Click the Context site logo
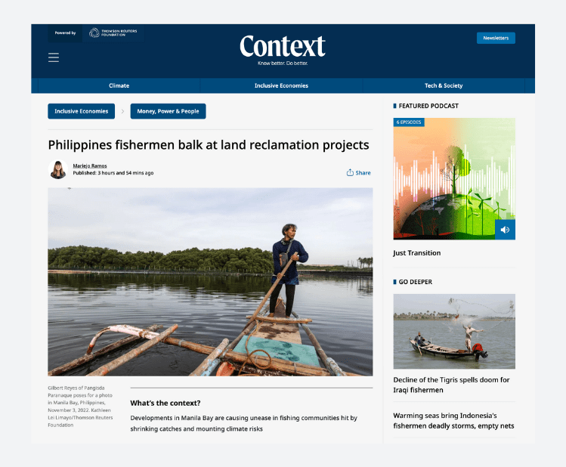Viewport: 566px width, 467px height. click(x=283, y=46)
